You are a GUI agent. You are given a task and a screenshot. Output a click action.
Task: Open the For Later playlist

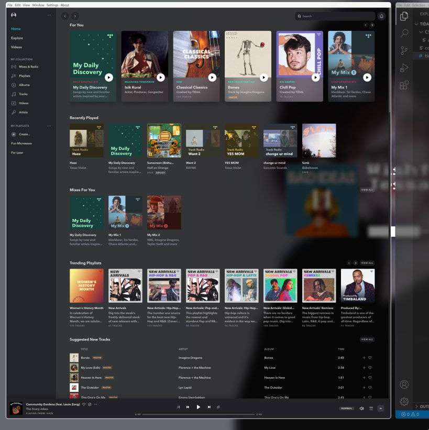pos(17,153)
